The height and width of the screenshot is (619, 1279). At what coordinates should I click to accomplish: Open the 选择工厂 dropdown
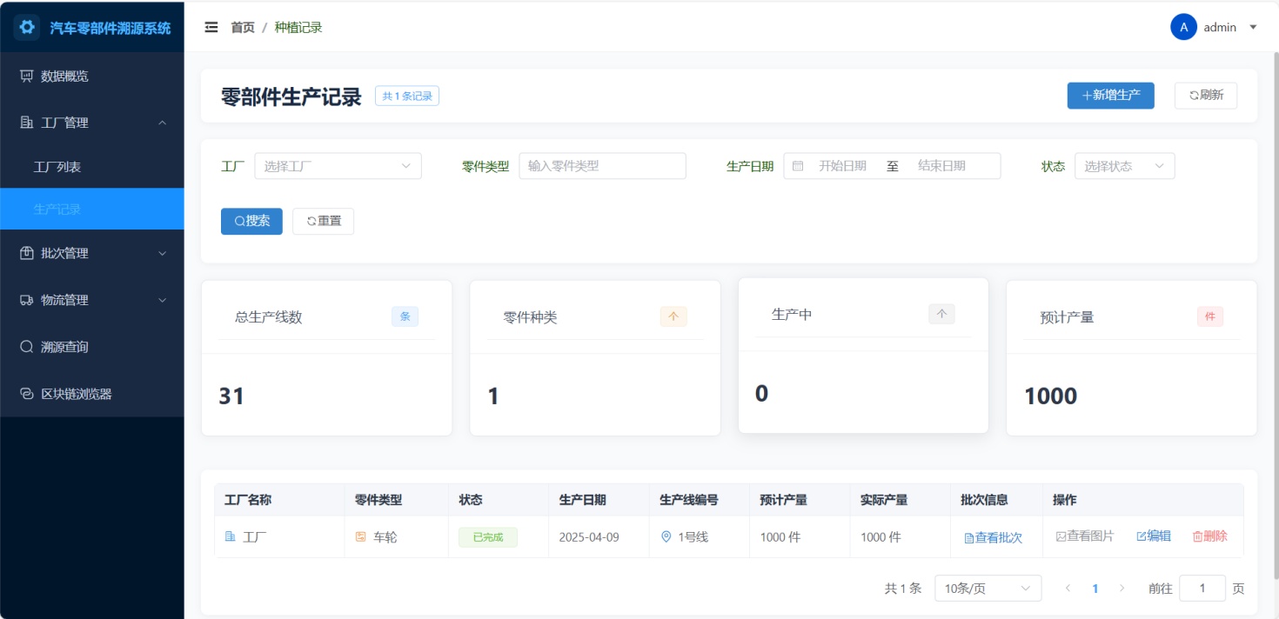click(338, 166)
